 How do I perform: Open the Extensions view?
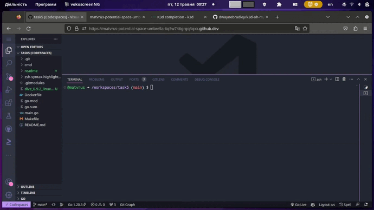click(9, 103)
